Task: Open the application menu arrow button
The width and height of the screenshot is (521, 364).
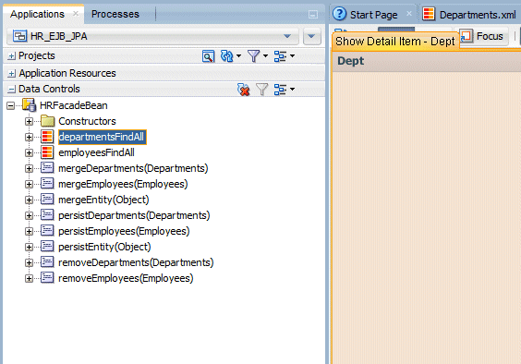Action: coord(311,36)
